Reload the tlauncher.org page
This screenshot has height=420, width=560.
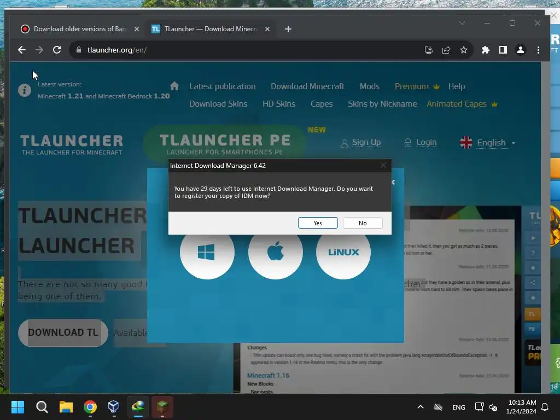click(57, 50)
